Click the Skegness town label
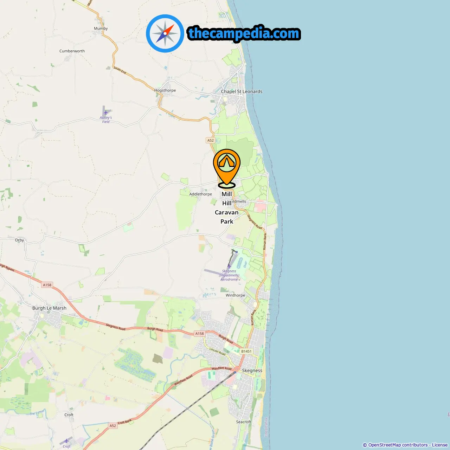The height and width of the screenshot is (450, 450). point(252,371)
